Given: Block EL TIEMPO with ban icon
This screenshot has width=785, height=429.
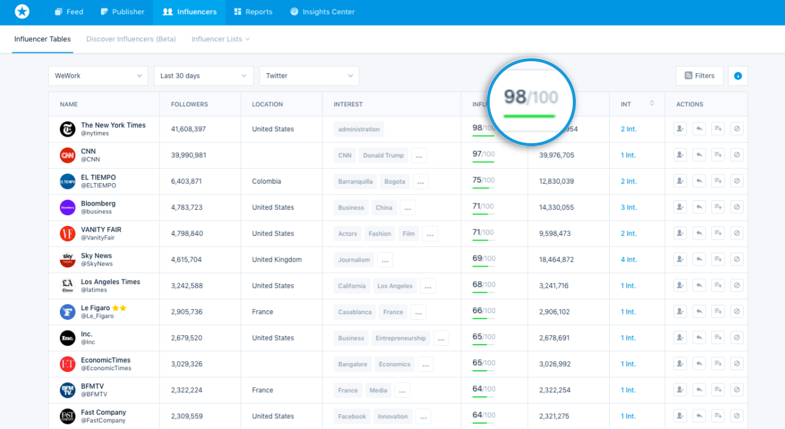Looking at the screenshot, I should coord(737,181).
